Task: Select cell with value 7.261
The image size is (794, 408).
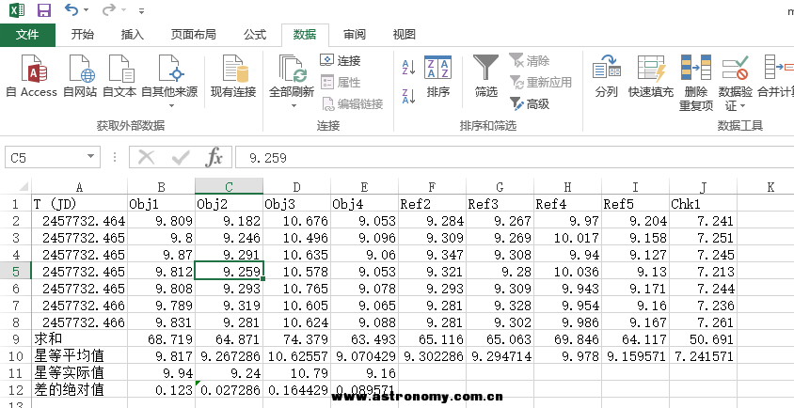Action: coord(703,322)
